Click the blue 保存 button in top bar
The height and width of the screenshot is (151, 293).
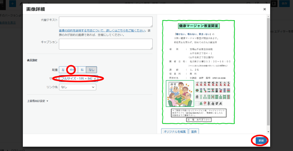click(x=284, y=4)
